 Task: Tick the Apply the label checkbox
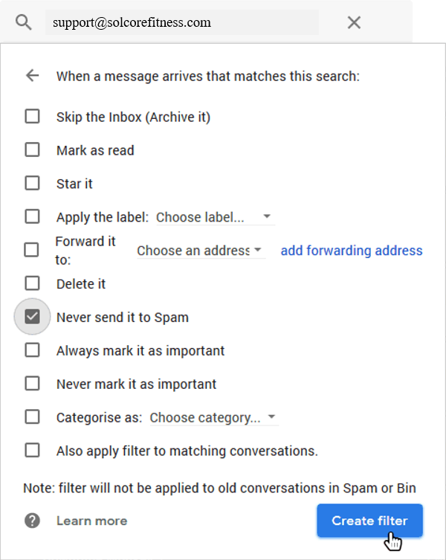32,216
